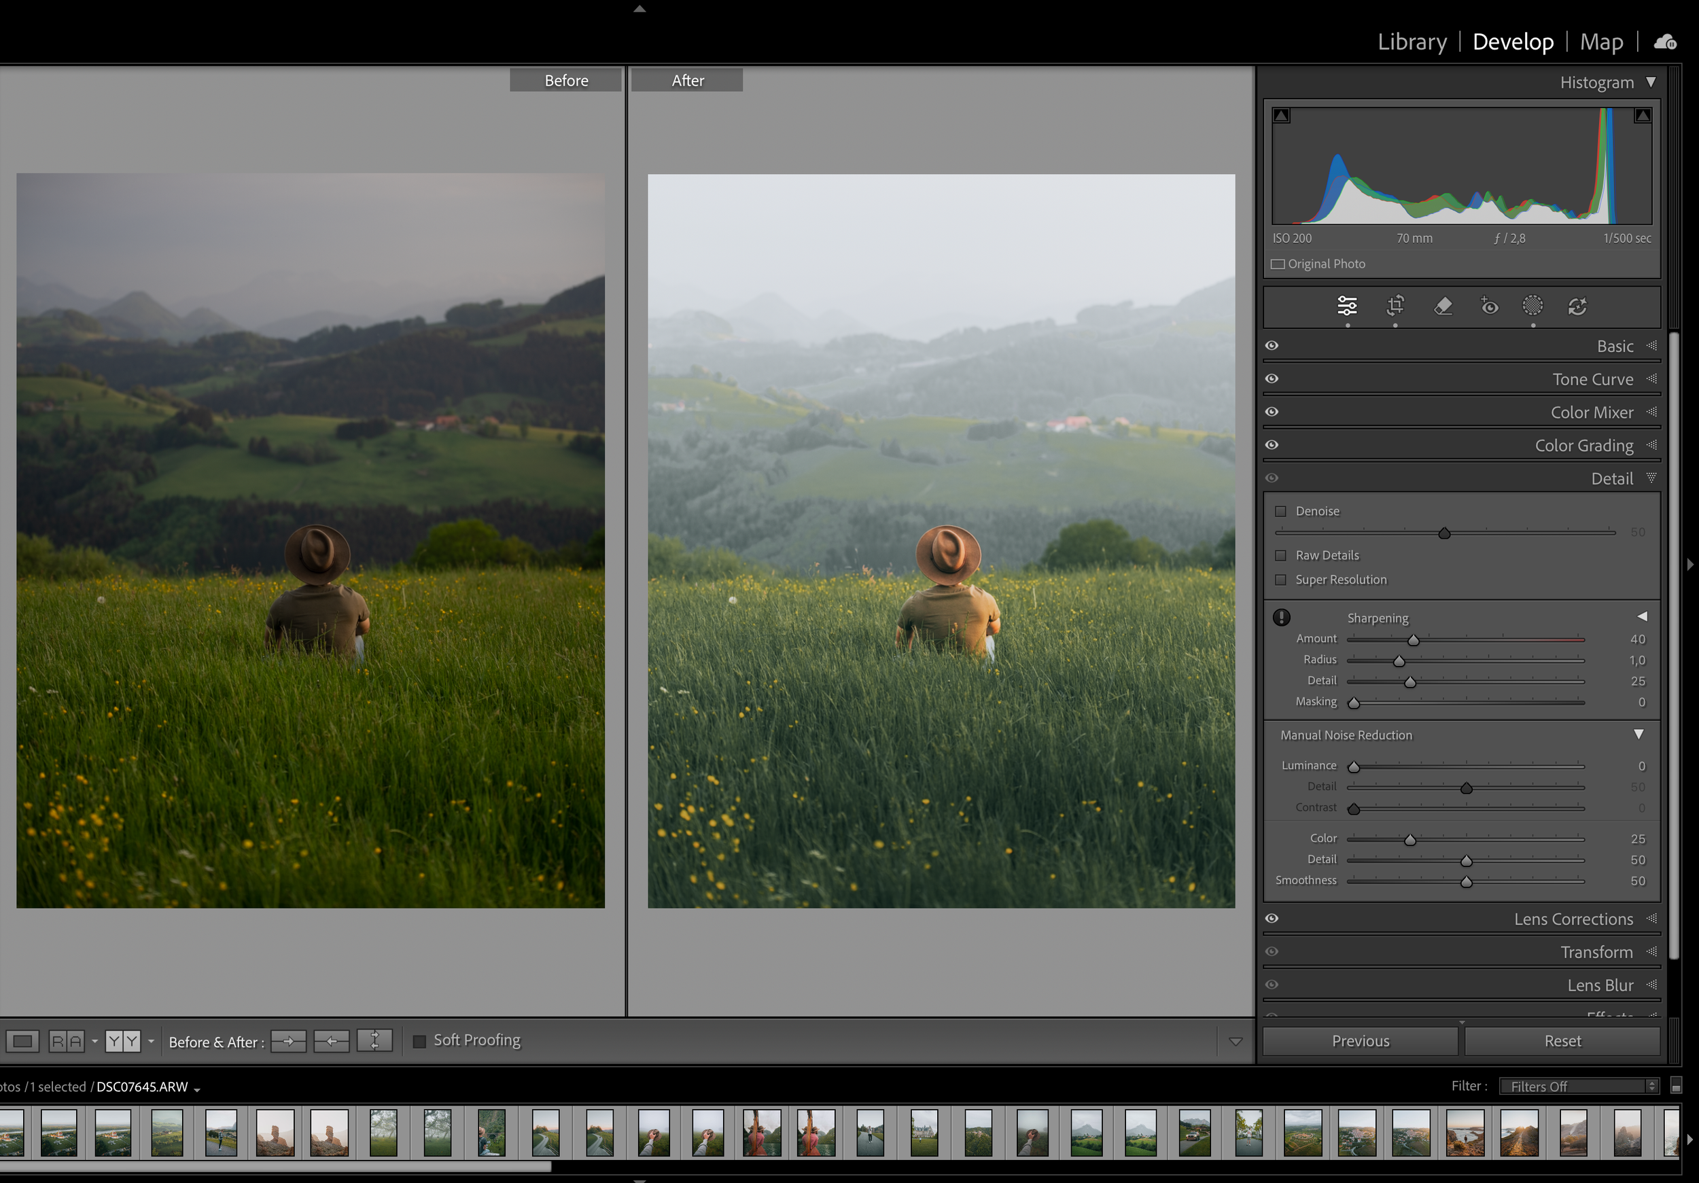Enable the Denoise checkbox
1699x1183 pixels.
[x=1281, y=511]
